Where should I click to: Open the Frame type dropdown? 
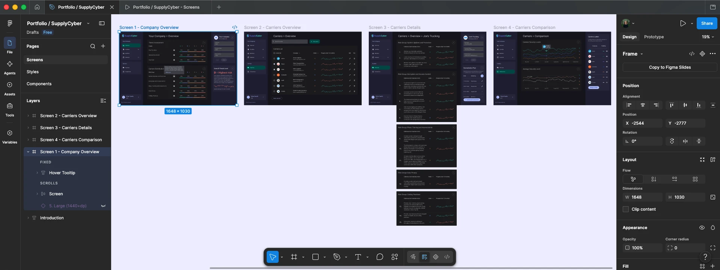click(x=633, y=54)
